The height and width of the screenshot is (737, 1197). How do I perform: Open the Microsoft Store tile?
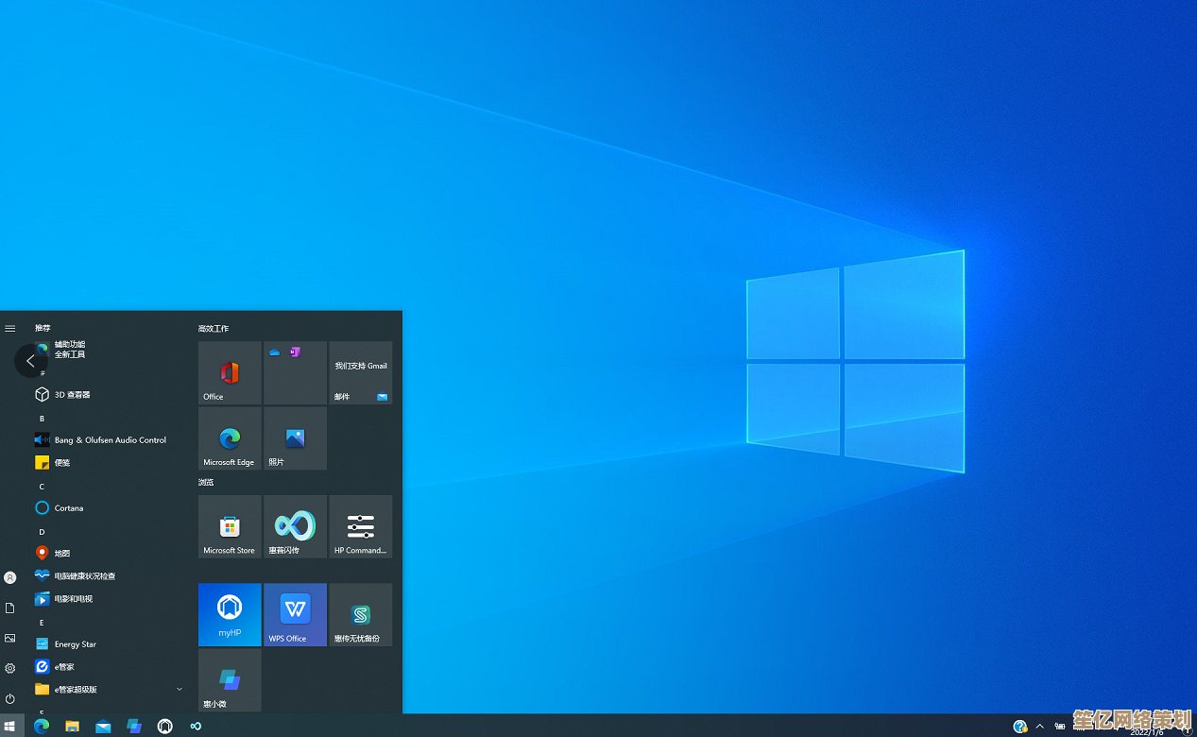click(x=230, y=526)
